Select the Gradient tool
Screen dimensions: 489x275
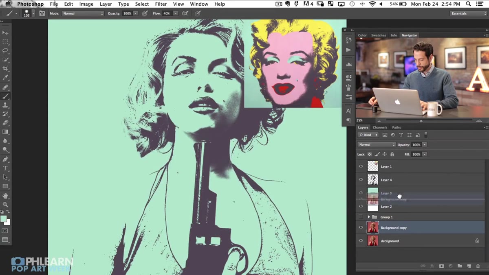click(x=5, y=132)
